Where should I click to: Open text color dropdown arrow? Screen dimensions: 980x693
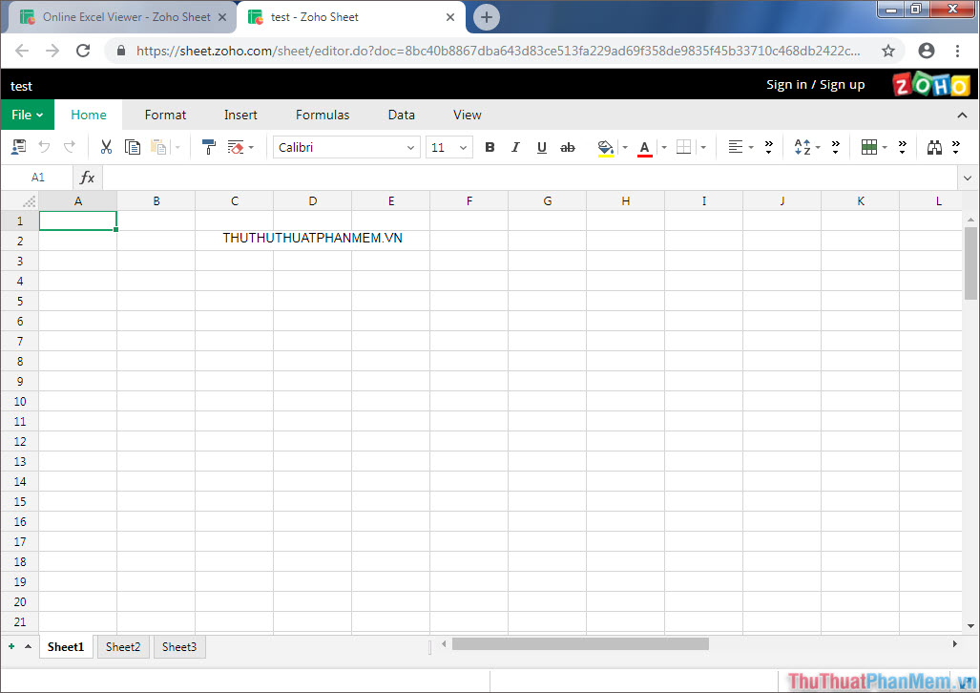pyautogui.click(x=664, y=148)
